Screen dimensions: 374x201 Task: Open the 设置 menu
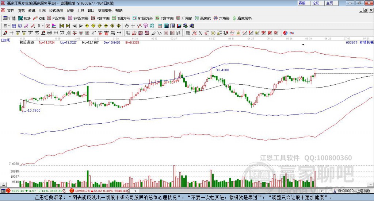[70, 11]
